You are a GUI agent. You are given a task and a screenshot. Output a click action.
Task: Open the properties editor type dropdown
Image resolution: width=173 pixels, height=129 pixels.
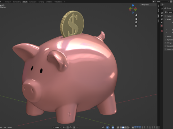tap(163, 5)
